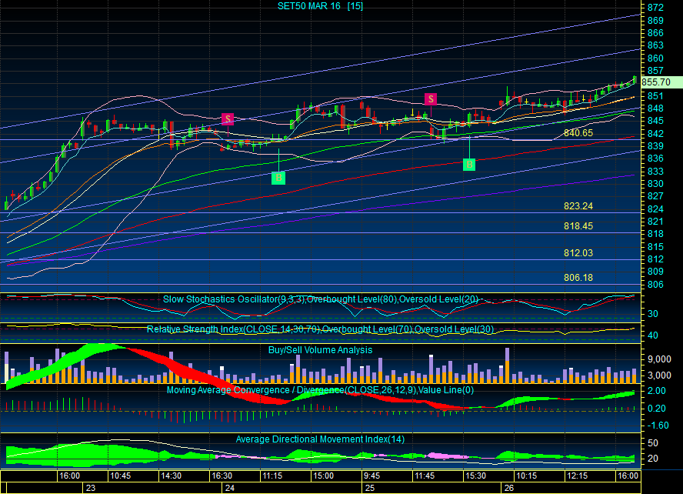Click the Slow Stochastics Oscillator indicator title
Image resolution: width=683 pixels, height=494 pixels.
[x=321, y=299]
